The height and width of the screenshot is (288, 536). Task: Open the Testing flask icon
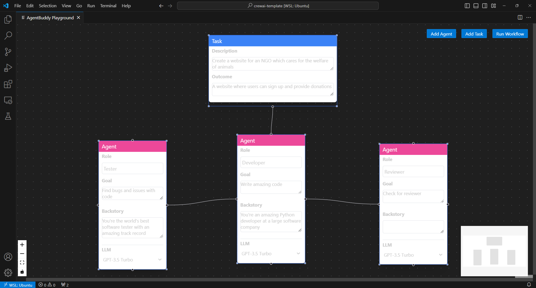click(8, 116)
